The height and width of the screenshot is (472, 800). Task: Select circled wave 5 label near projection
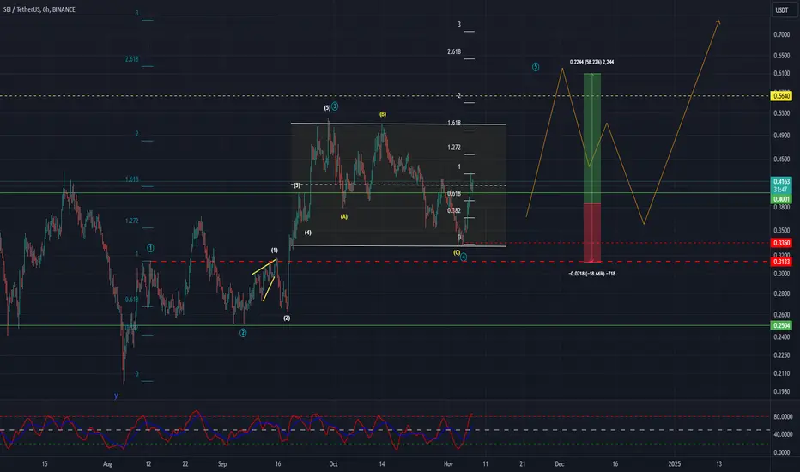[x=536, y=67]
